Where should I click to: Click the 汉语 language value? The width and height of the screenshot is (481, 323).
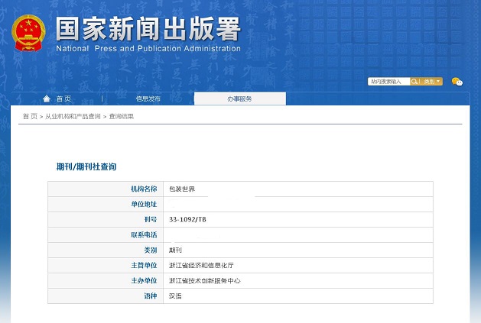(176, 296)
